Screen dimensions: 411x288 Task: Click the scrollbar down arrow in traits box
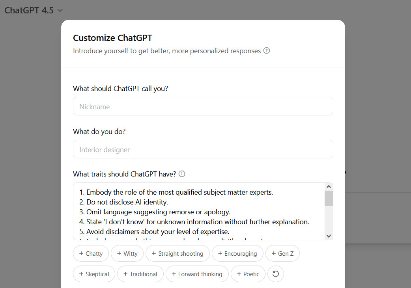[x=329, y=235]
